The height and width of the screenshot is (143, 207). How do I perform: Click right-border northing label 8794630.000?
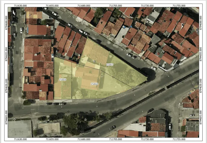201,86
